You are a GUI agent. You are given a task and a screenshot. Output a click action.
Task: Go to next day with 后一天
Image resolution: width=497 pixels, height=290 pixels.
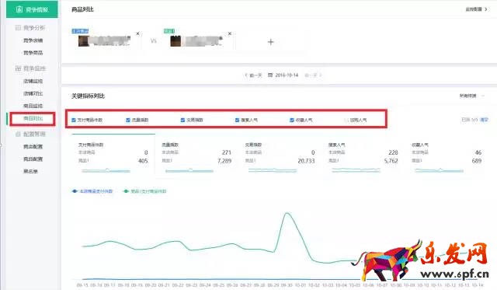tap(313, 75)
